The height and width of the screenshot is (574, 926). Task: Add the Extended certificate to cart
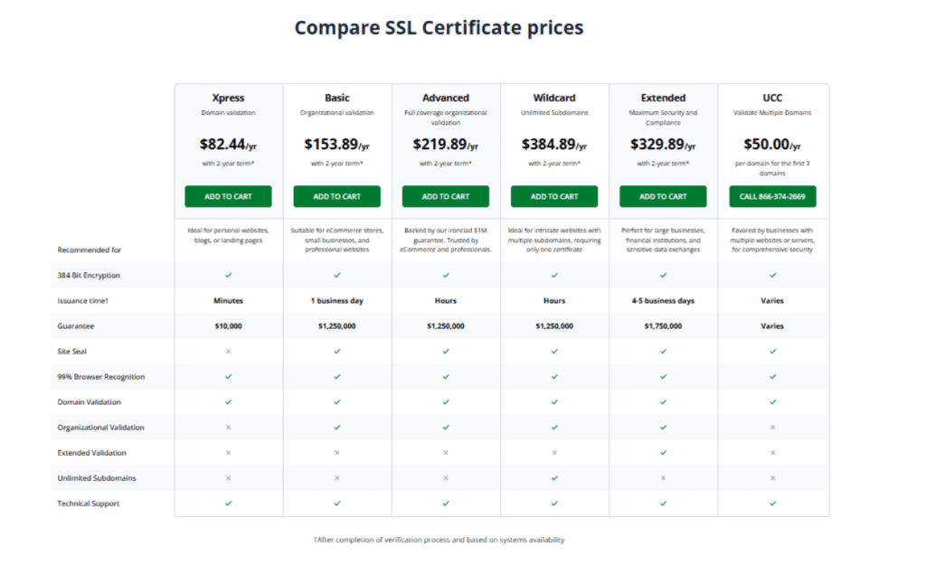(x=663, y=197)
